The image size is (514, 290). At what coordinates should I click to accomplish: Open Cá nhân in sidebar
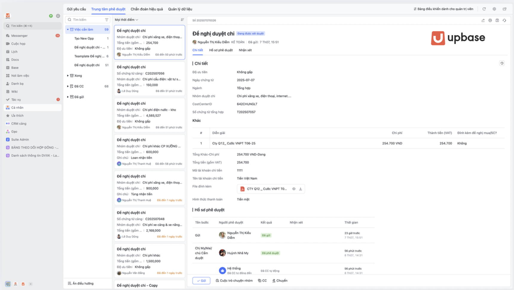(32, 107)
